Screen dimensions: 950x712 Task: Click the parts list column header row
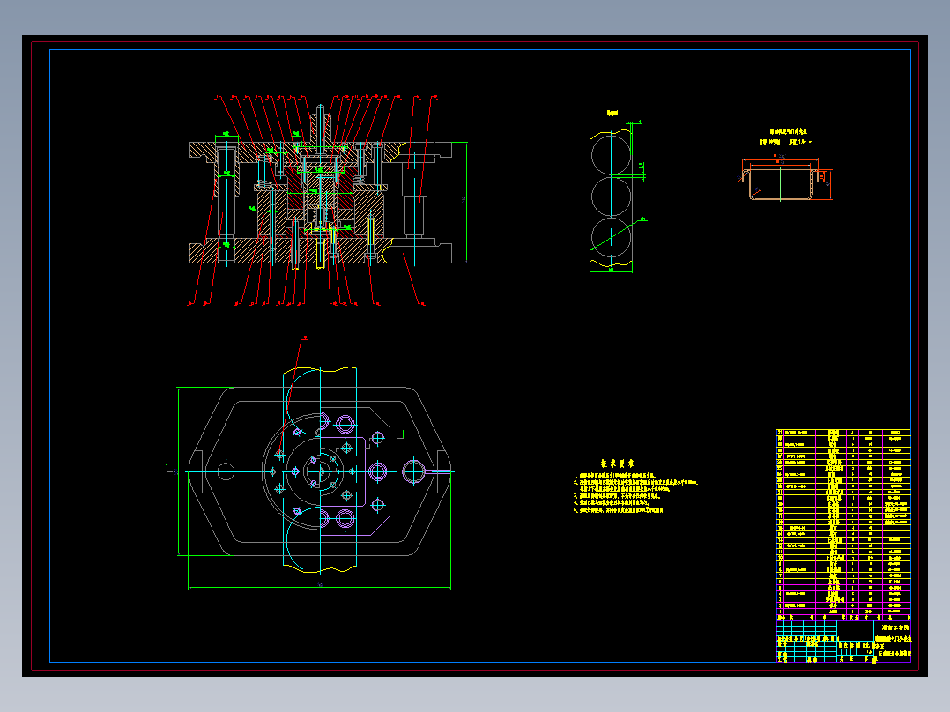[x=843, y=617]
